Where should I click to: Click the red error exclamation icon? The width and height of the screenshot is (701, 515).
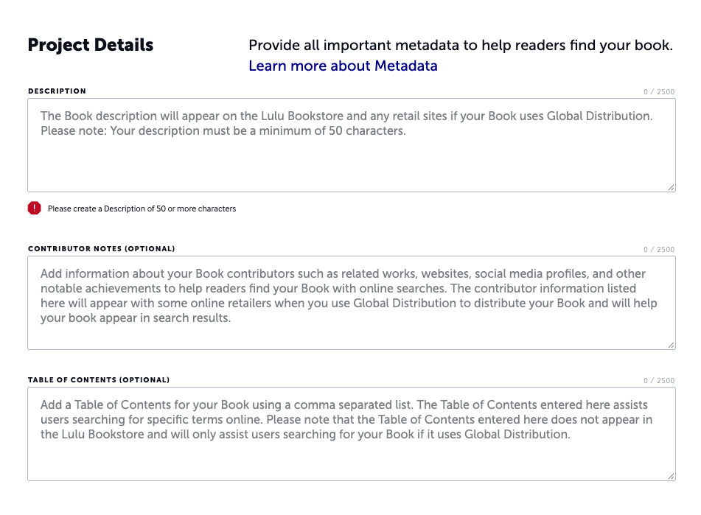tap(32, 209)
